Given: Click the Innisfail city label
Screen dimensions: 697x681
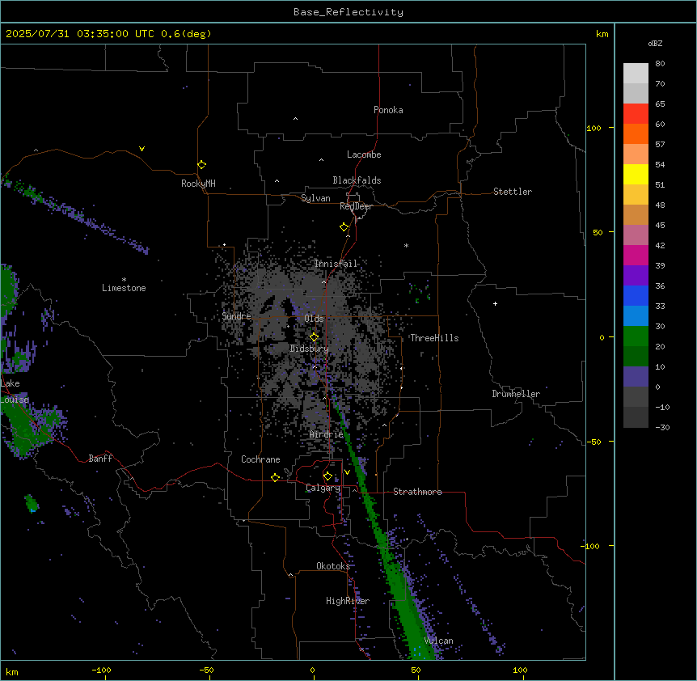Looking at the screenshot, I should click(x=336, y=264).
